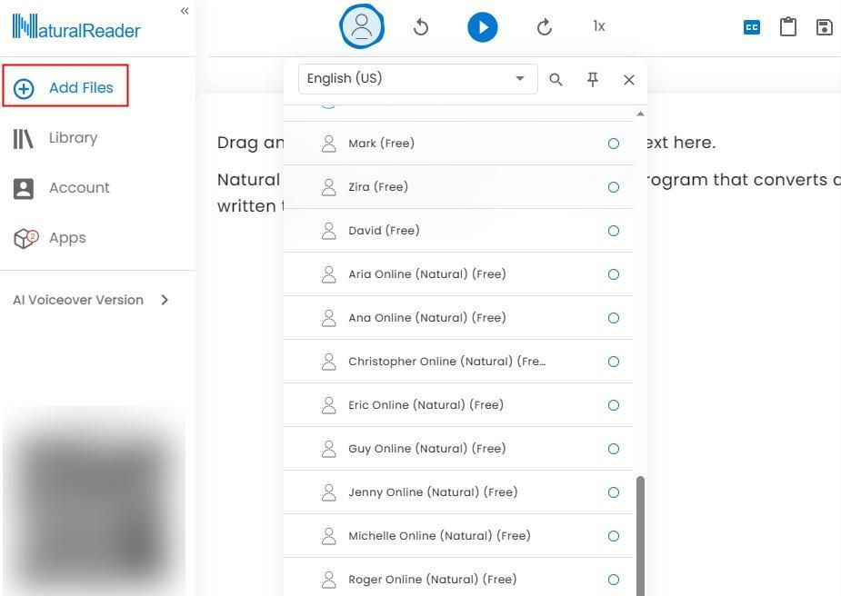Open the voice selection avatar icon
Screen dimensions: 841x596
(x=362, y=26)
